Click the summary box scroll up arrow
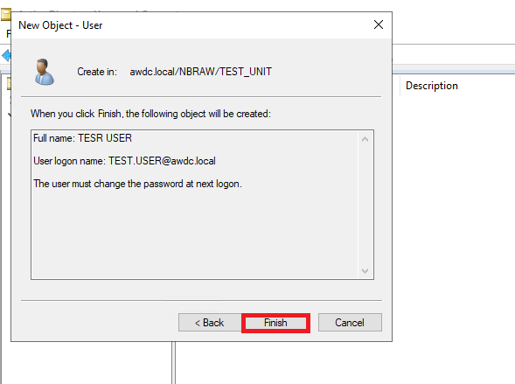The width and height of the screenshot is (515, 384). coord(365,139)
